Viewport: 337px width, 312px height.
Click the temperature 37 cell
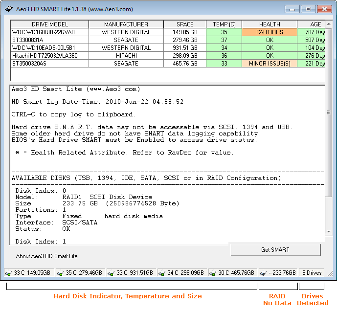[224, 40]
